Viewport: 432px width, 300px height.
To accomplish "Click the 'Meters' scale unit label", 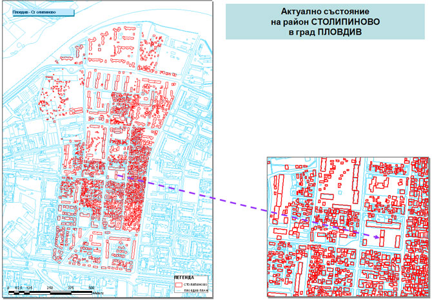I will [x=98, y=293].
